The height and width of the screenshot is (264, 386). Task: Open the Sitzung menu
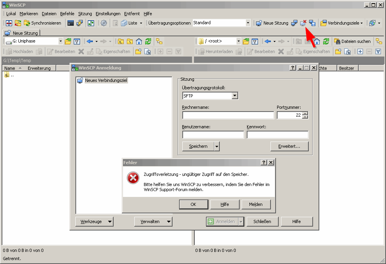tap(85, 14)
